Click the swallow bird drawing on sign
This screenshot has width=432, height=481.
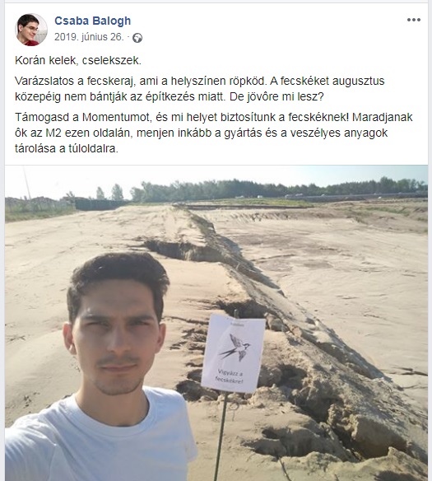coord(235,348)
